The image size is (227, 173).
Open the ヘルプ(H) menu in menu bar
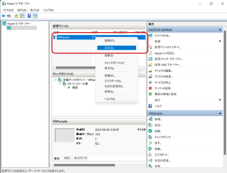pos(48,10)
